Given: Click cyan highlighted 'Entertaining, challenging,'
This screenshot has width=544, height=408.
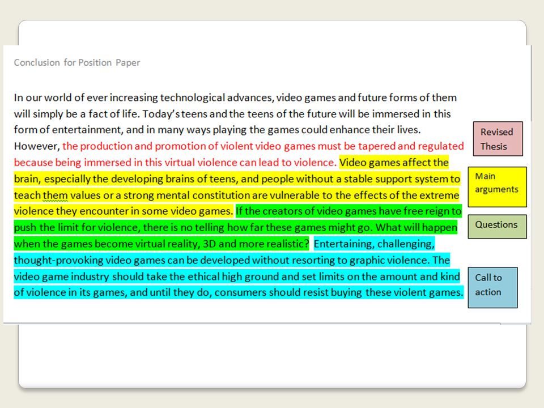Looking at the screenshot, I should (374, 244).
